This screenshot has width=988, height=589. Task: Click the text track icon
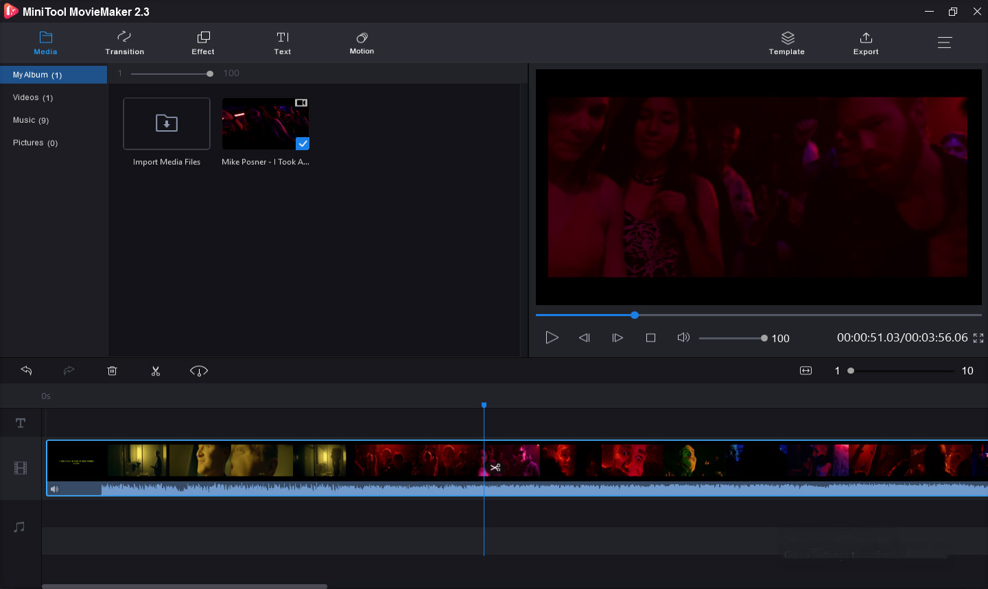(21, 423)
